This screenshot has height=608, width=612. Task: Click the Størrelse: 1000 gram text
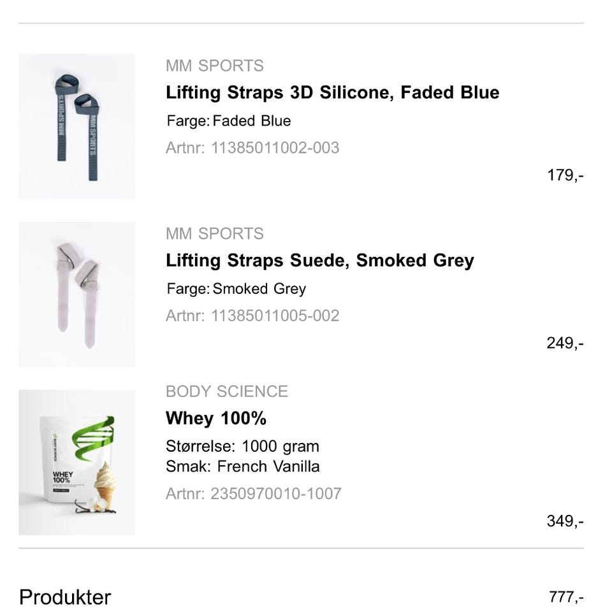[242, 446]
